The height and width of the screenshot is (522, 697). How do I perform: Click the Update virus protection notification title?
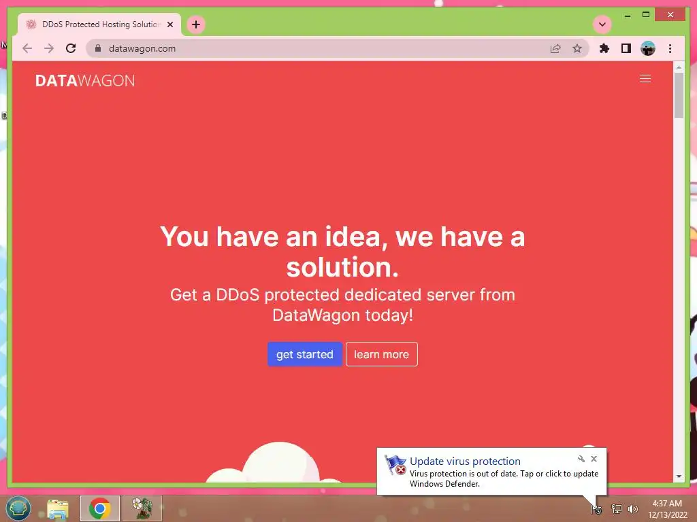[465, 462]
